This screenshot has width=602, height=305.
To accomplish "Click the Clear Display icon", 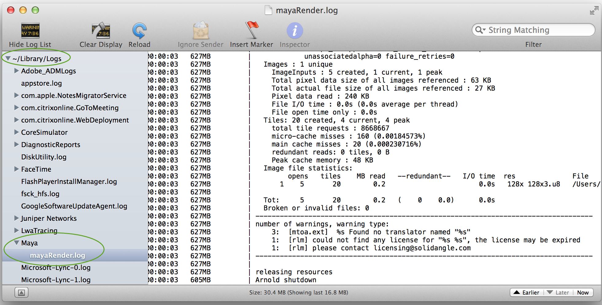I will [x=101, y=31].
